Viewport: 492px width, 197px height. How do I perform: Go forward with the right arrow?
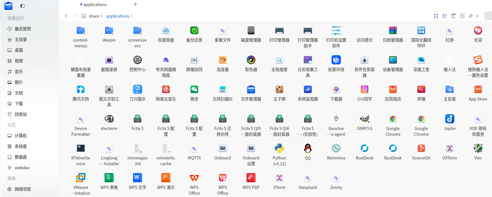(x=75, y=16)
